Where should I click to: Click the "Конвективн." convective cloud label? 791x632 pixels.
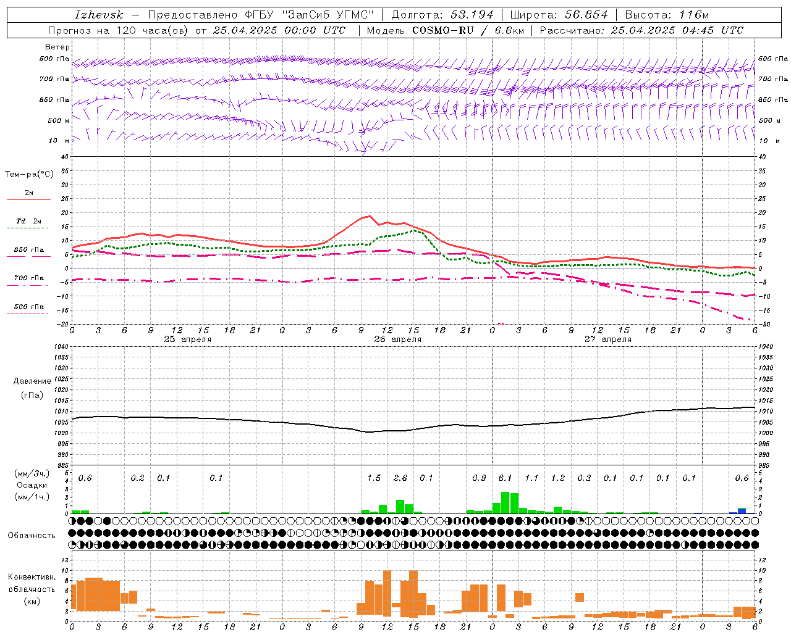pyautogui.click(x=32, y=577)
